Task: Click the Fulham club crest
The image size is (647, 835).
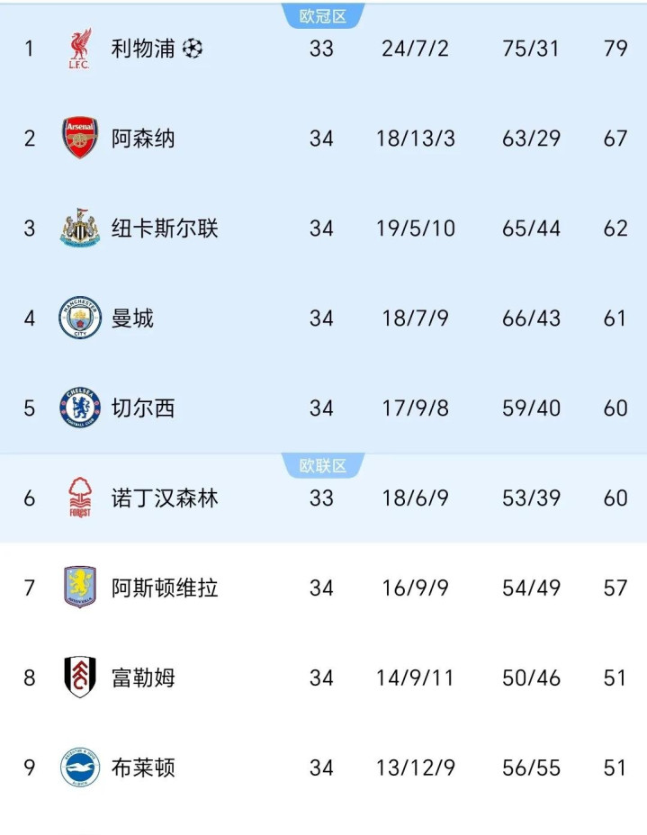Action: click(x=80, y=678)
